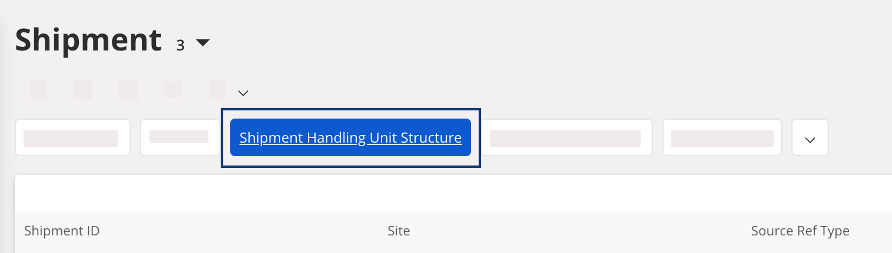892x253 pixels.
Task: Click the record count 3 beside Shipment
Action: point(181,45)
